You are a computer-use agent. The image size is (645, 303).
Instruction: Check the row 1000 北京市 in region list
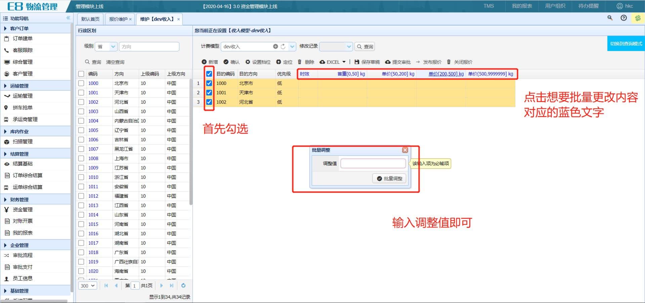[81, 83]
